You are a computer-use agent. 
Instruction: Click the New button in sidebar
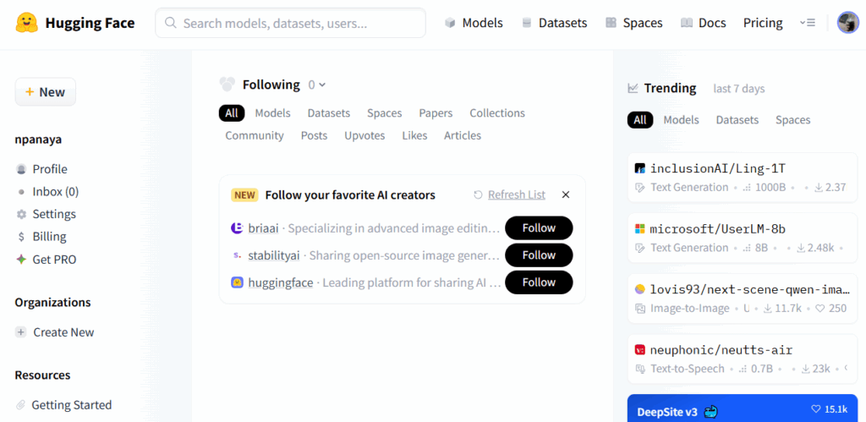click(x=46, y=92)
